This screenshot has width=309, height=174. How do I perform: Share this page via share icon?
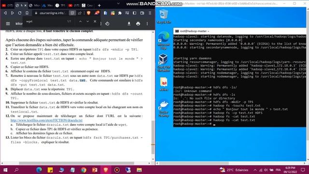click(x=80, y=13)
